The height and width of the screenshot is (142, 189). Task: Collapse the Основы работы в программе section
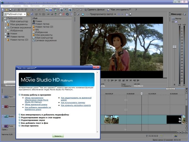(x=19, y=95)
